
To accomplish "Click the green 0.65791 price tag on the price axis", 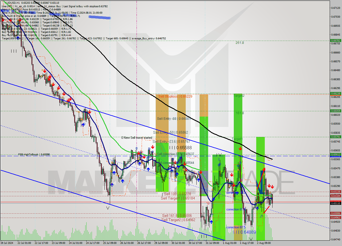I will [x=336, y=137].
